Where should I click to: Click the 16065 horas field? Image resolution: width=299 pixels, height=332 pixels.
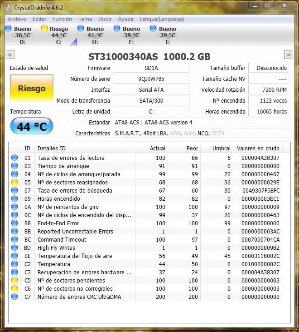click(x=269, y=112)
